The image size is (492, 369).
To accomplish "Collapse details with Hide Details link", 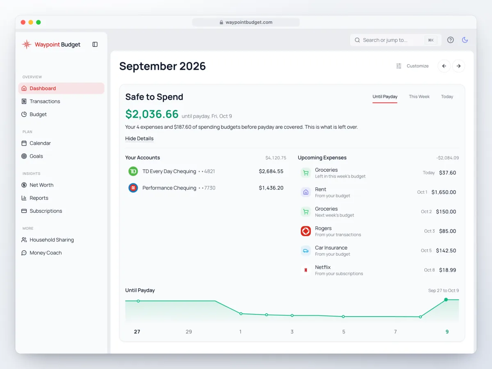I will pos(139,139).
